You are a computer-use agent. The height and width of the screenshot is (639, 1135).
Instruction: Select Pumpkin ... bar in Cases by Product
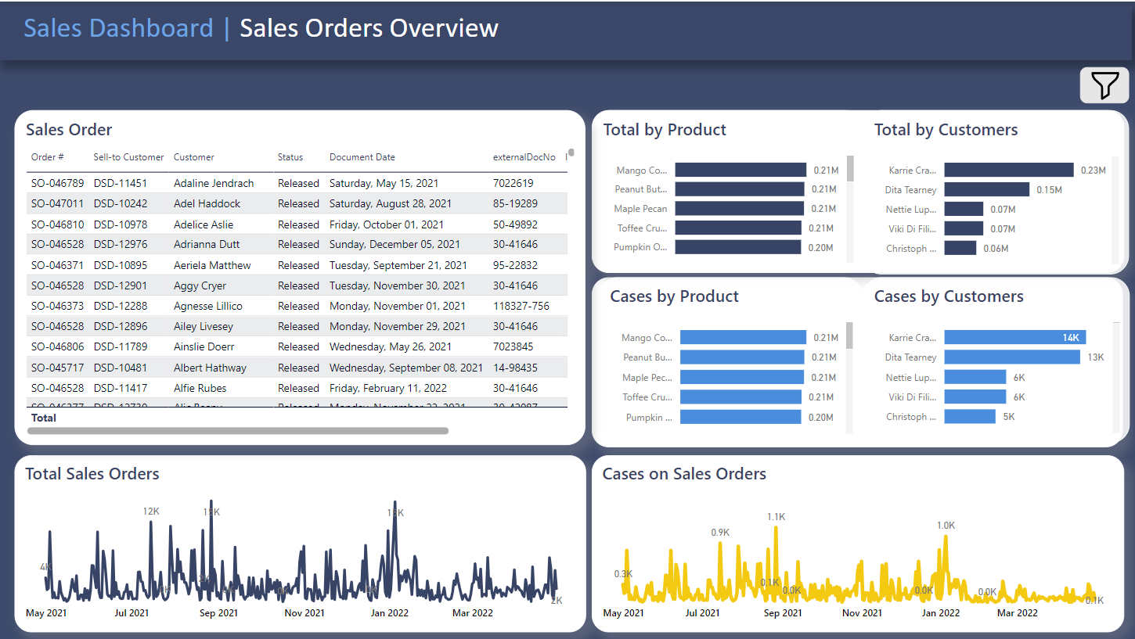[740, 417]
